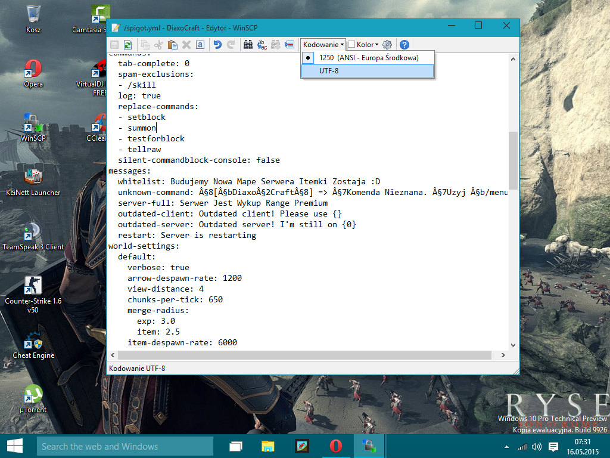
Task: Open the WinSCP desktop shortcut
Action: (x=33, y=128)
